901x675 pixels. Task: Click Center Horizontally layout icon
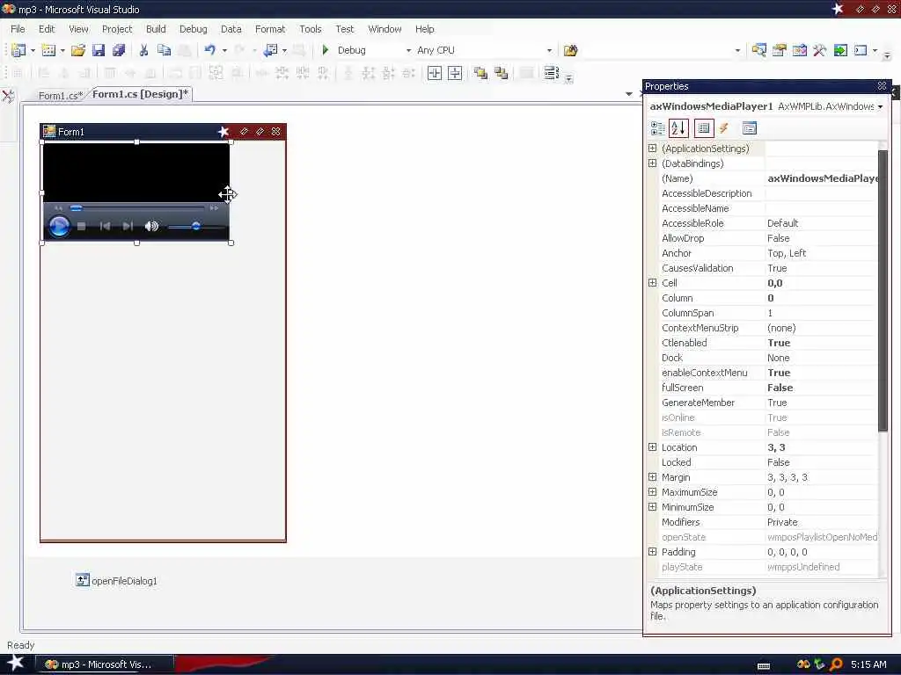[x=435, y=73]
